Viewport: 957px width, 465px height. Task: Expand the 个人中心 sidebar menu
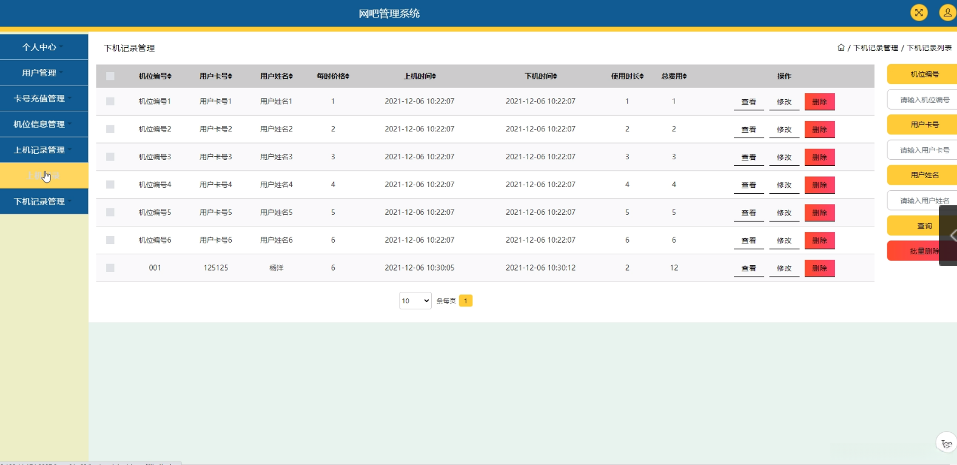coord(44,47)
